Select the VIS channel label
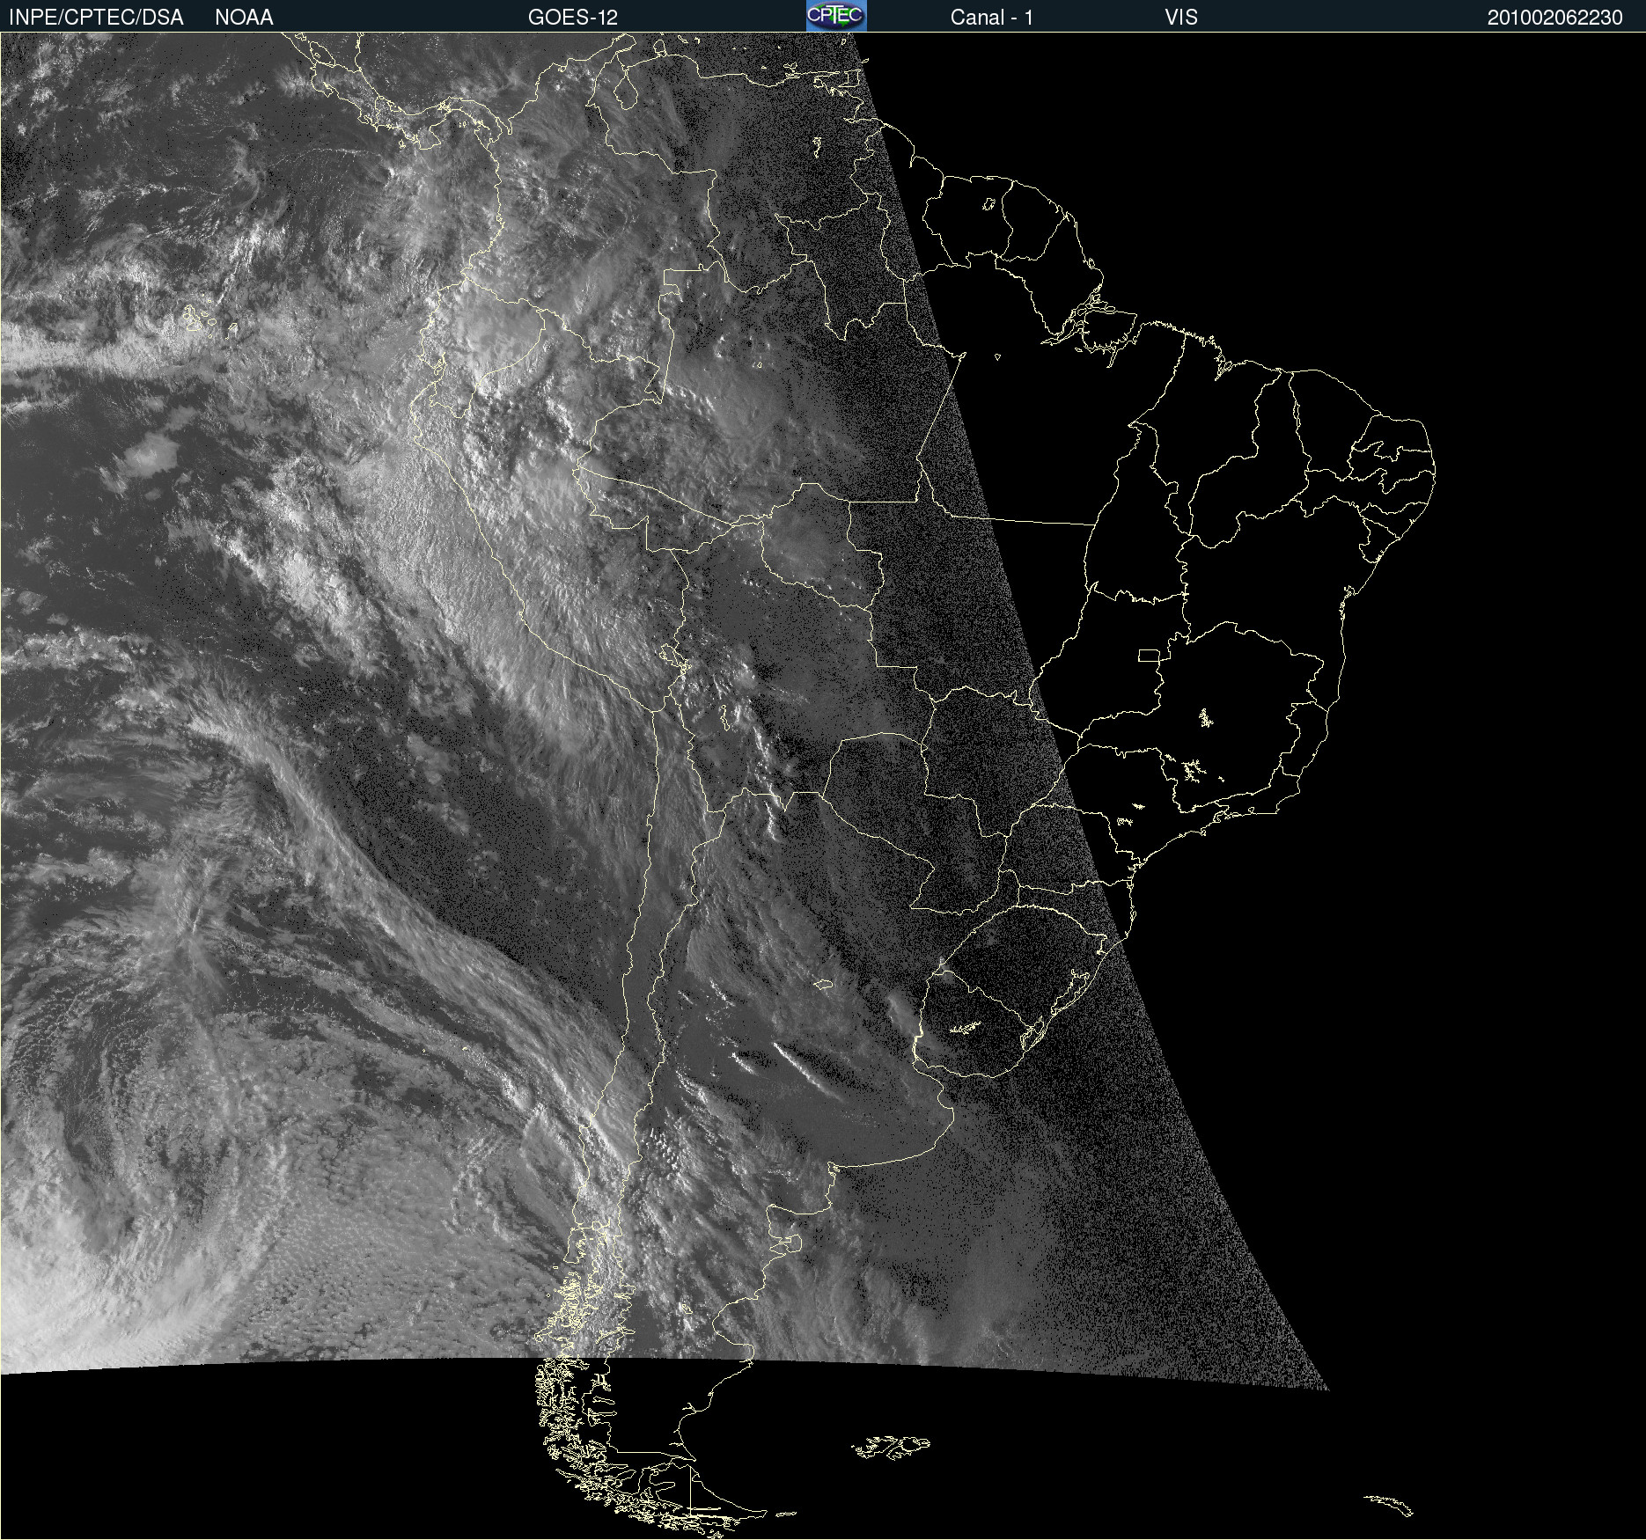Viewport: 1646px width, 1540px height. (1181, 18)
